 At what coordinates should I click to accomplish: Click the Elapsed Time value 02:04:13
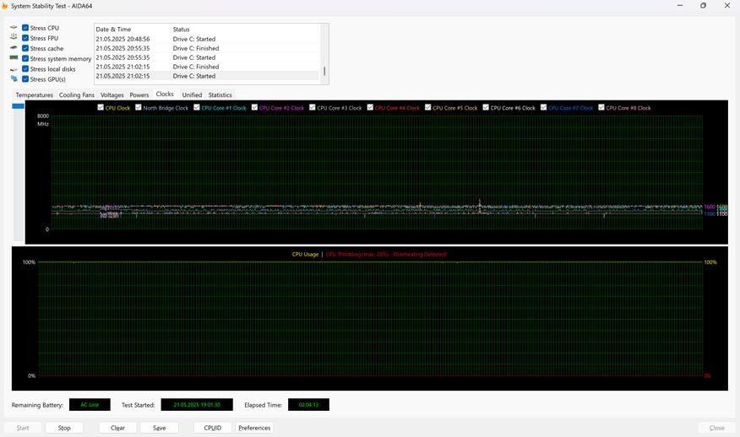[x=308, y=404]
